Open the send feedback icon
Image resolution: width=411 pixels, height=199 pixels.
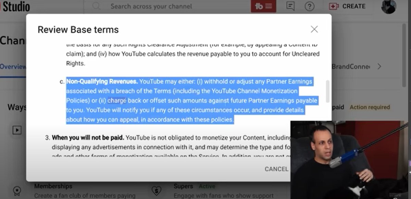(x=290, y=6)
